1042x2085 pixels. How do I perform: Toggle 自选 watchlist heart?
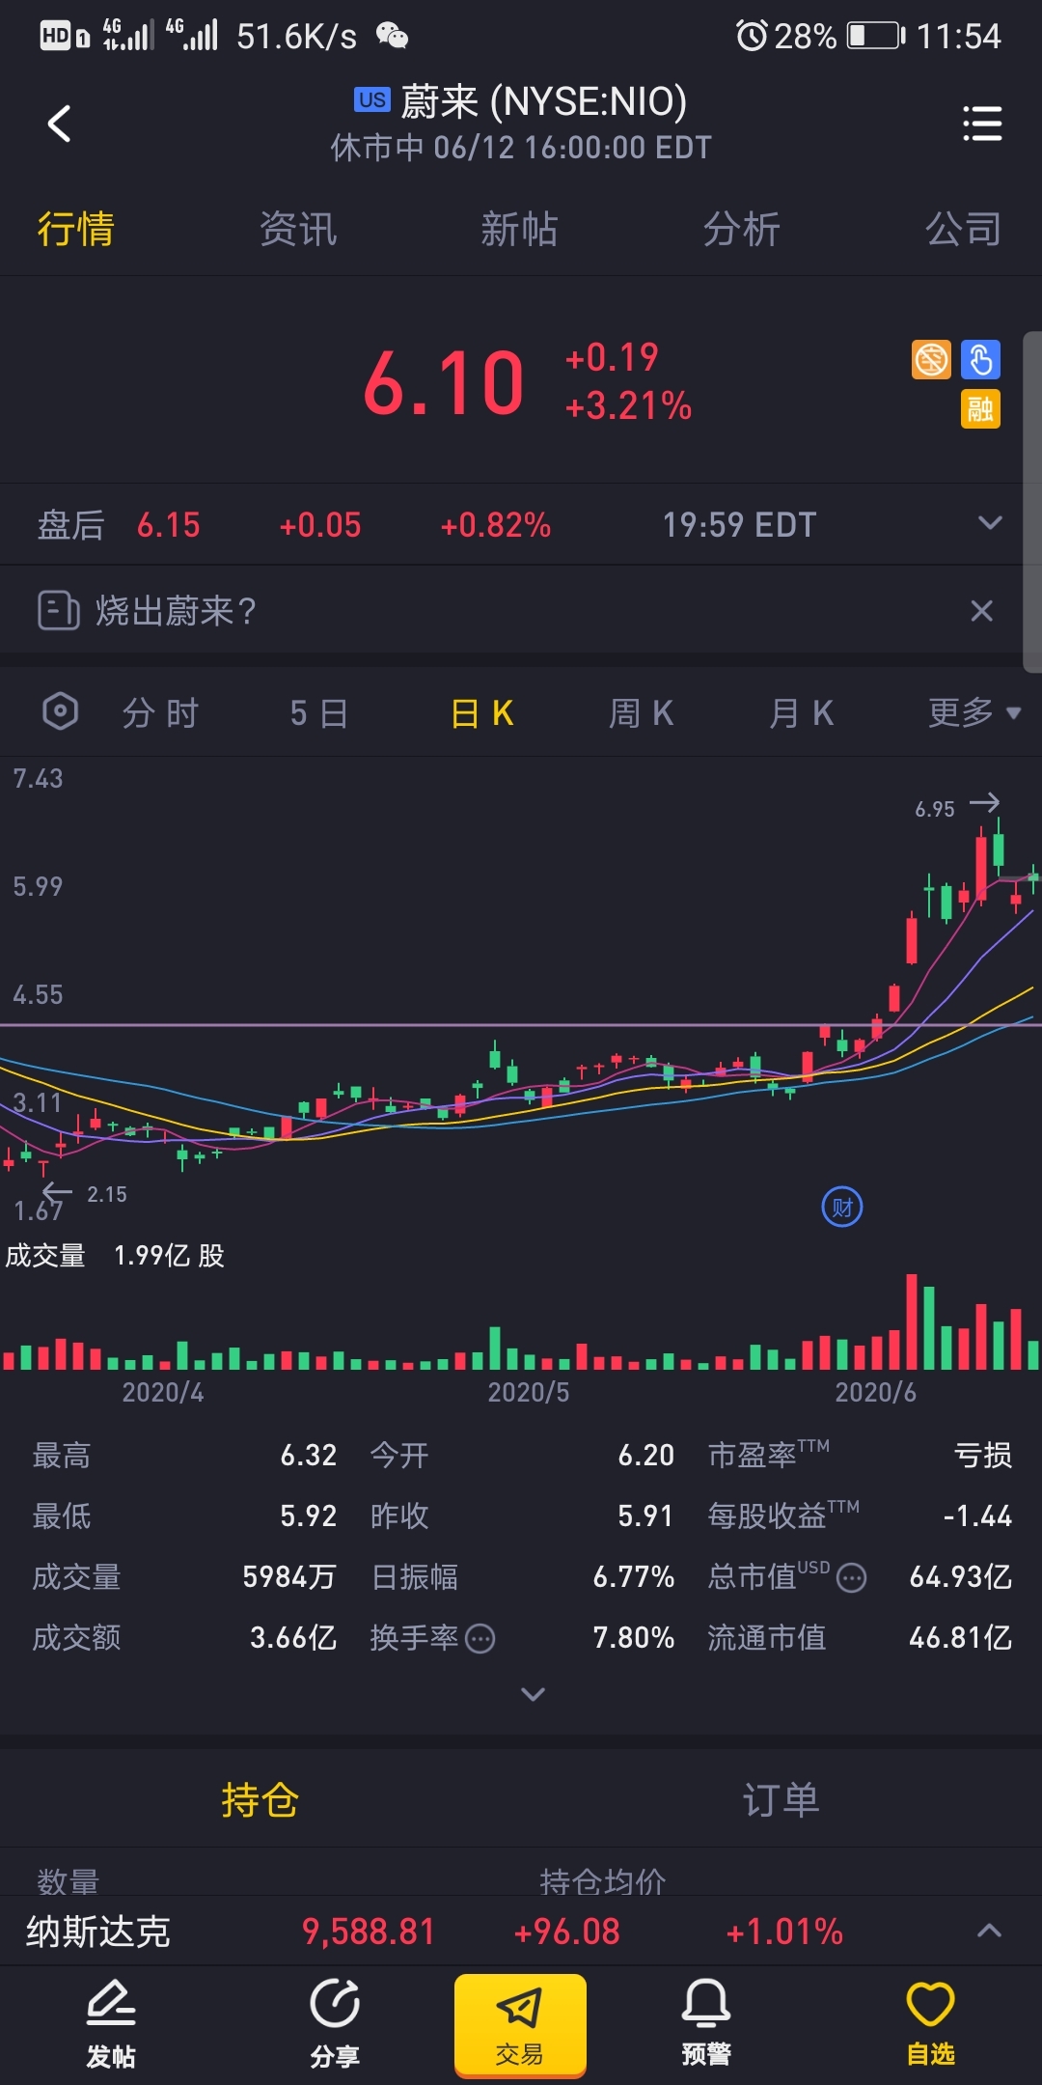pyautogui.click(x=930, y=2023)
